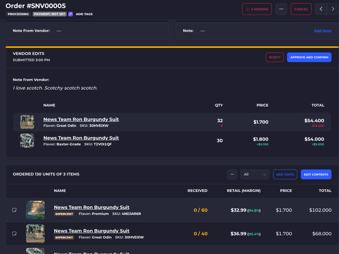Click the Edit Contents button

point(316,174)
